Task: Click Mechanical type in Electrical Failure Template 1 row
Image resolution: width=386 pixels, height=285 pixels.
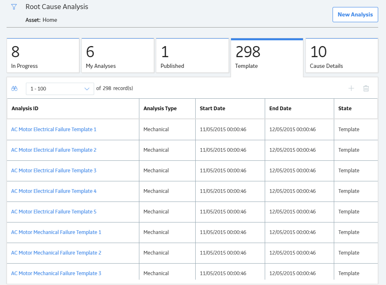Action: coord(156,129)
